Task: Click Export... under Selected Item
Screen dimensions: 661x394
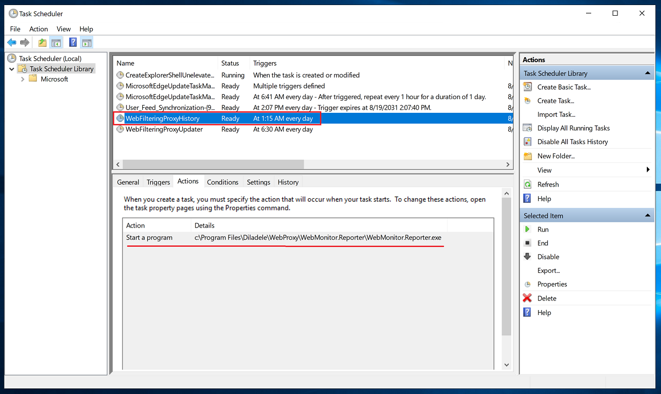Action: 549,271
